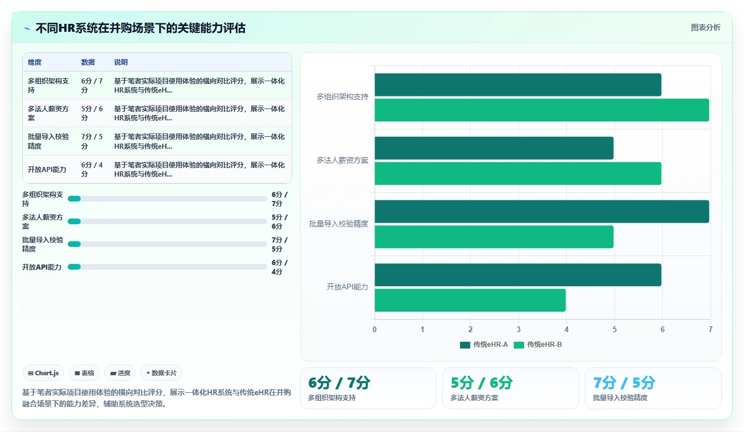Select the 多组织架构支持 table row cell
The width and height of the screenshot is (744, 432).
49,85
